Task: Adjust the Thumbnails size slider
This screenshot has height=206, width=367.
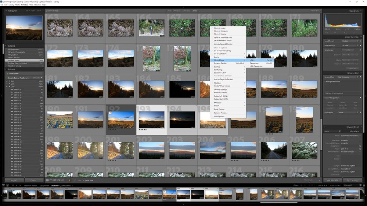Action: coord(310,181)
